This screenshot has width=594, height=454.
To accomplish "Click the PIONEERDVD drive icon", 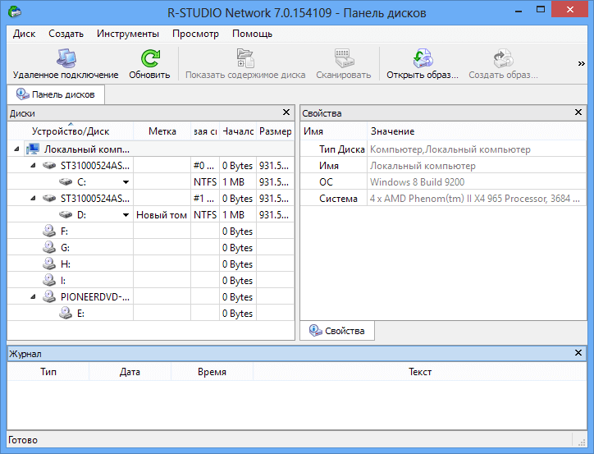I will point(49,296).
